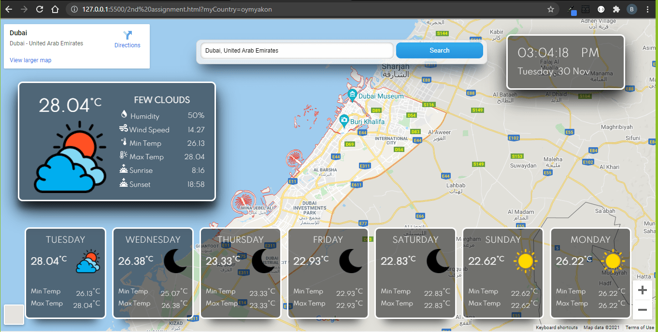Click the Sunrise 8:16 value
The width and height of the screenshot is (658, 332).
(x=198, y=170)
